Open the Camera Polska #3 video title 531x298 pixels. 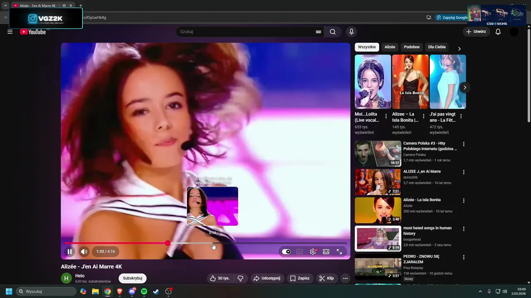[430, 146]
